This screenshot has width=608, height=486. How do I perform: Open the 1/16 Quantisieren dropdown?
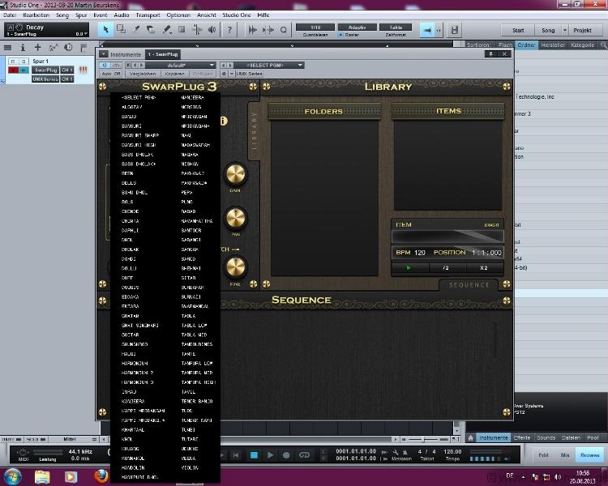pos(315,27)
